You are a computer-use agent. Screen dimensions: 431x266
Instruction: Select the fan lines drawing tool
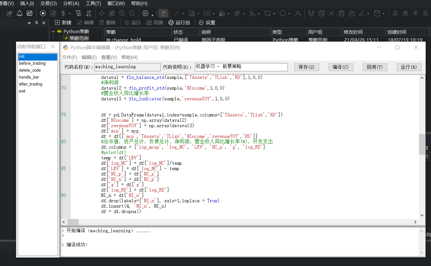pos(222,13)
